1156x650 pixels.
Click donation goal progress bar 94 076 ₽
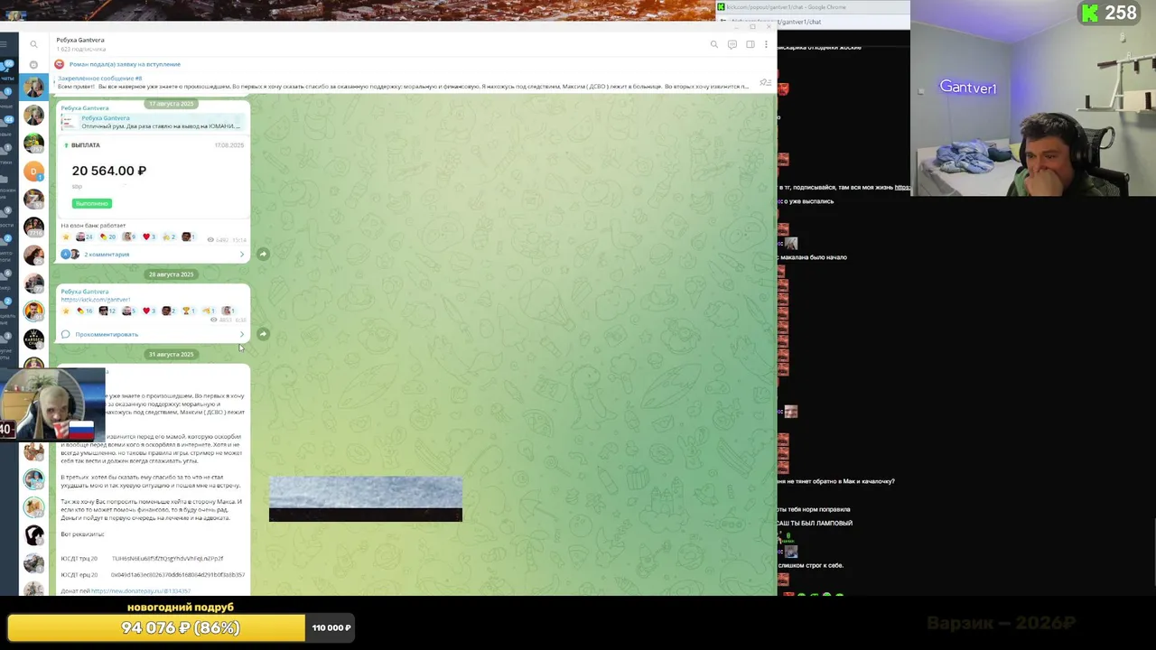[156, 627]
